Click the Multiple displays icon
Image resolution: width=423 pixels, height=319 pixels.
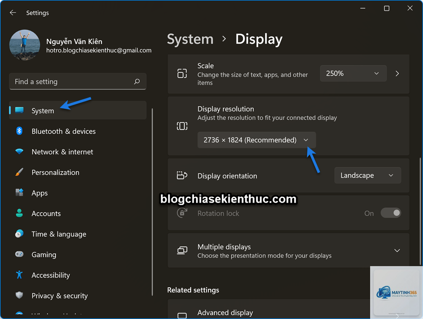pyautogui.click(x=182, y=250)
